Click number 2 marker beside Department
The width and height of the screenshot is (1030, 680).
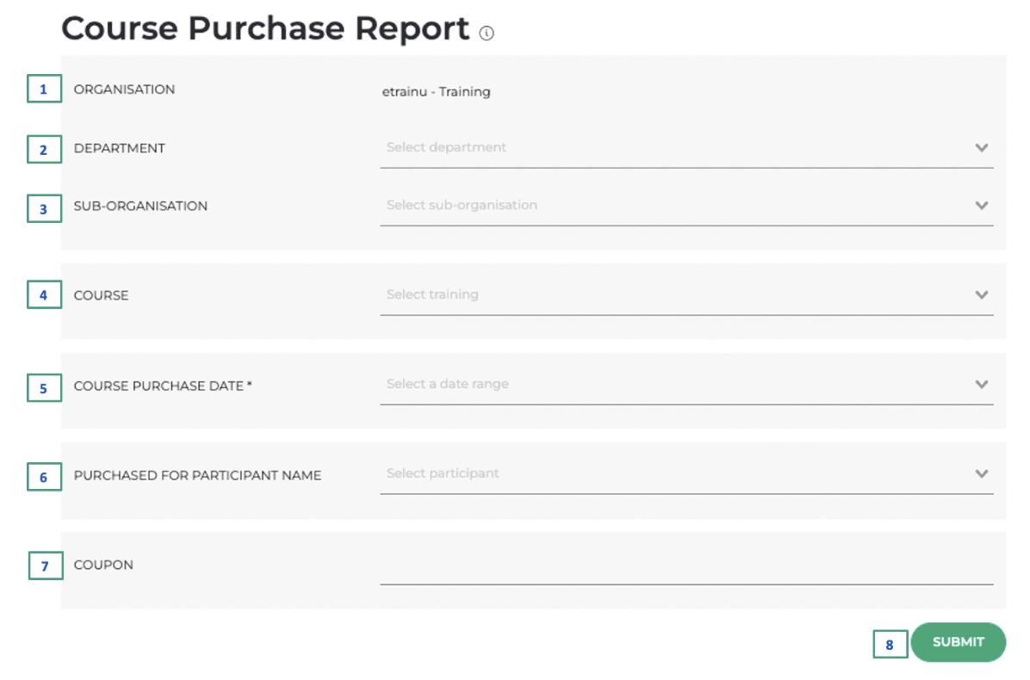coord(44,150)
